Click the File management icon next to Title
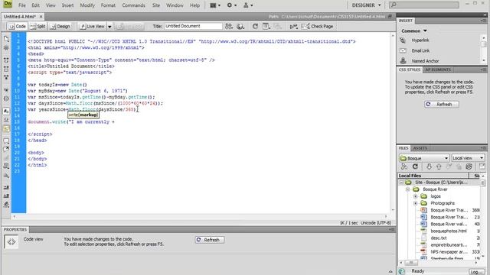Viewport: 490px width, 275px height. pyautogui.click(x=229, y=27)
